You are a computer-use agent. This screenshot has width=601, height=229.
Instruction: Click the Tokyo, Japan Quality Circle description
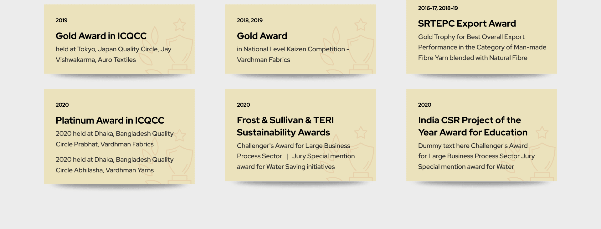(x=113, y=54)
